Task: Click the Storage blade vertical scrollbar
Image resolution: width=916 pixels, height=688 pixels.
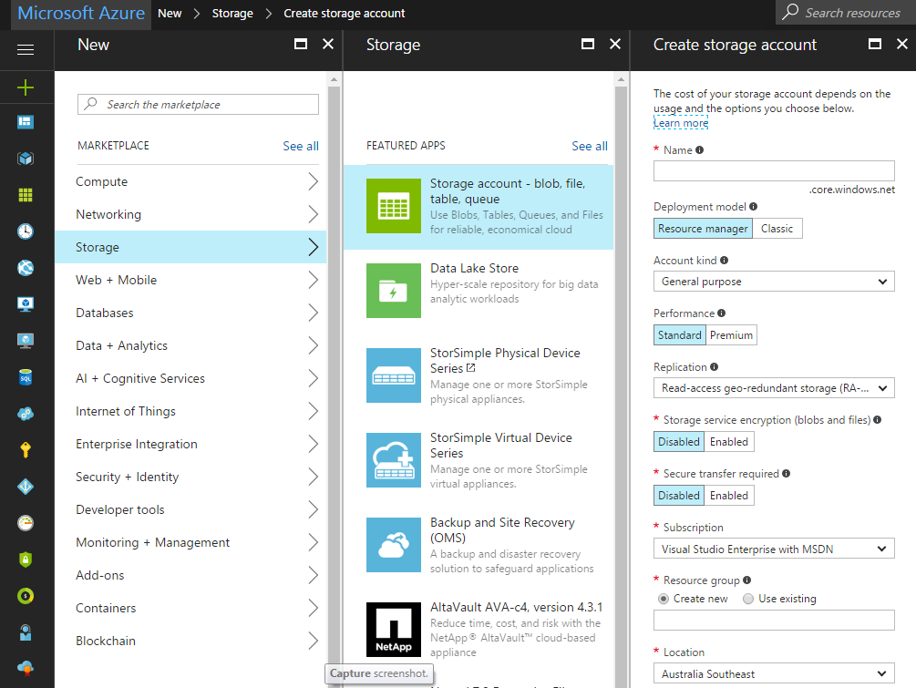Action: pos(621,380)
